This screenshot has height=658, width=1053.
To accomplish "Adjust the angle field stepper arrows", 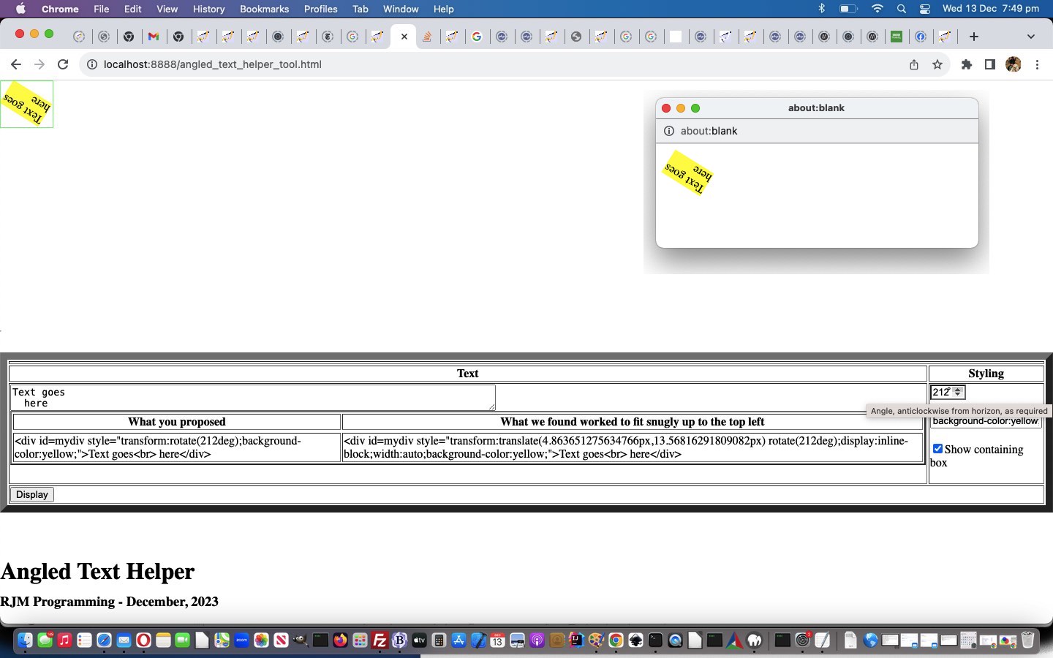I will [958, 393].
